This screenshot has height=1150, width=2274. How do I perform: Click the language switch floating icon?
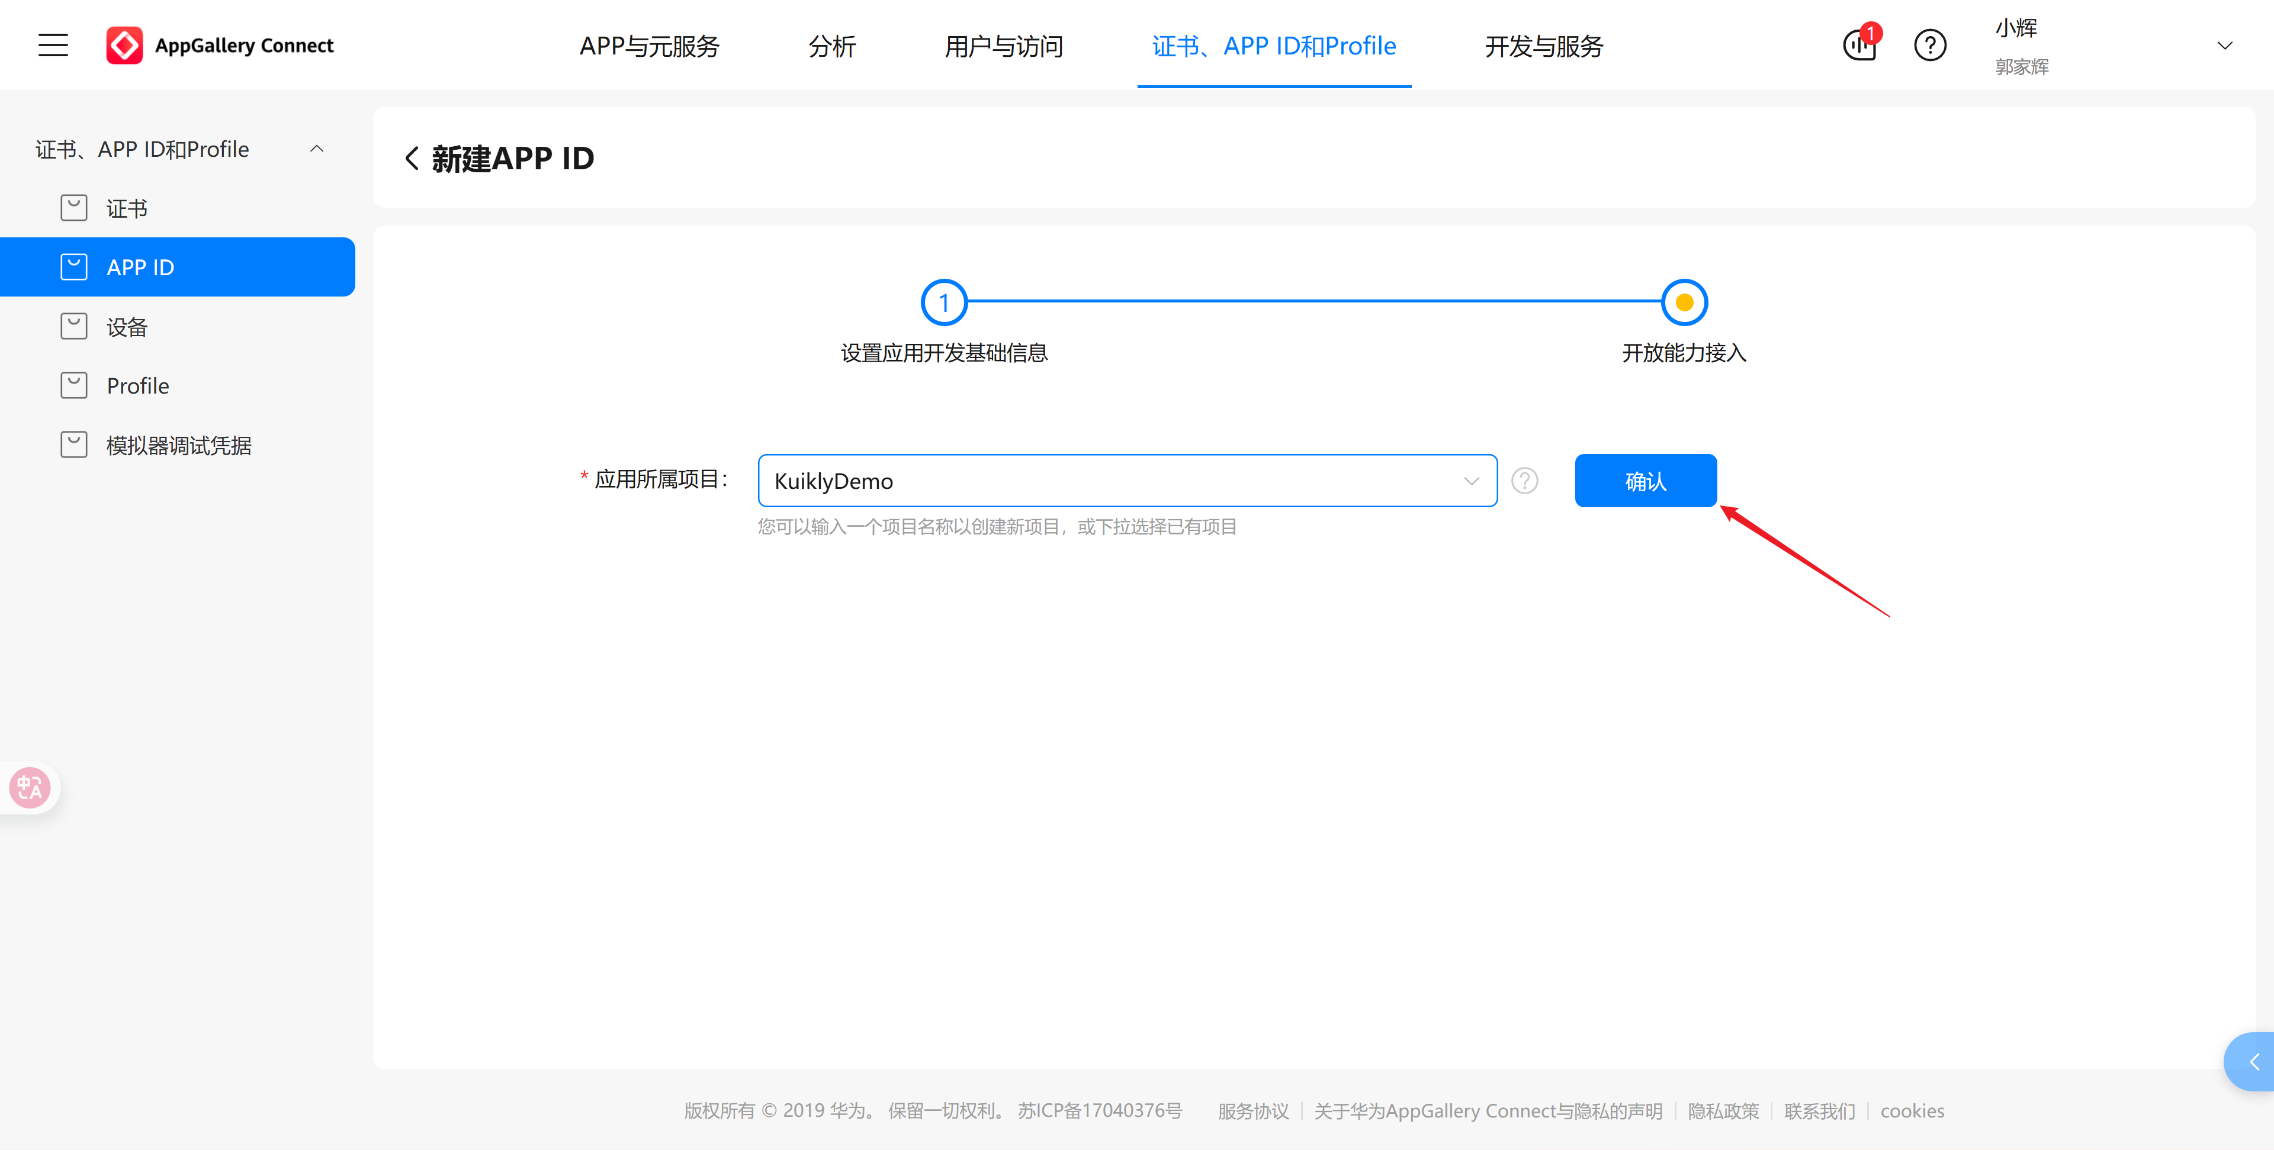(29, 787)
